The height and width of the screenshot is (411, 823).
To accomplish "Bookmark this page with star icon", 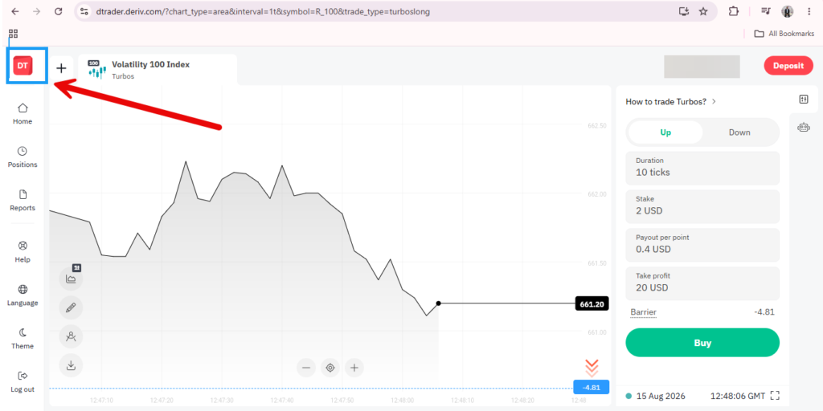I will point(703,11).
